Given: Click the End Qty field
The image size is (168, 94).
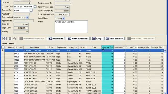Looking at the screenshot, I should click(x=21, y=32).
